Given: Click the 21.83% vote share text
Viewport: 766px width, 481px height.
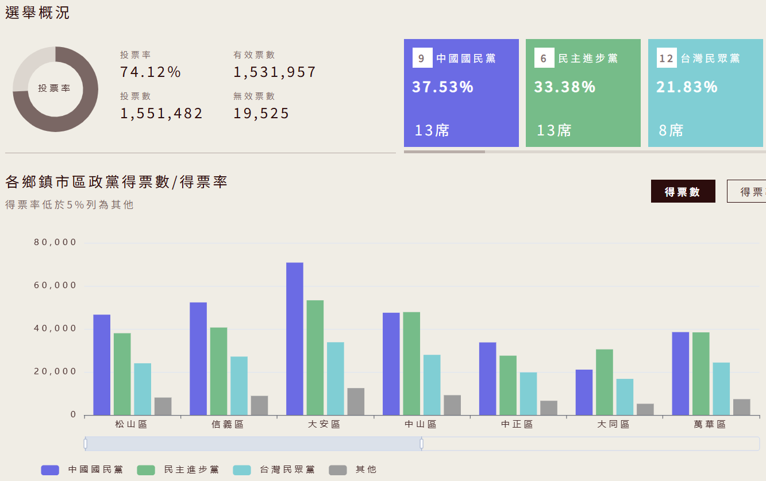Looking at the screenshot, I should pyautogui.click(x=687, y=87).
